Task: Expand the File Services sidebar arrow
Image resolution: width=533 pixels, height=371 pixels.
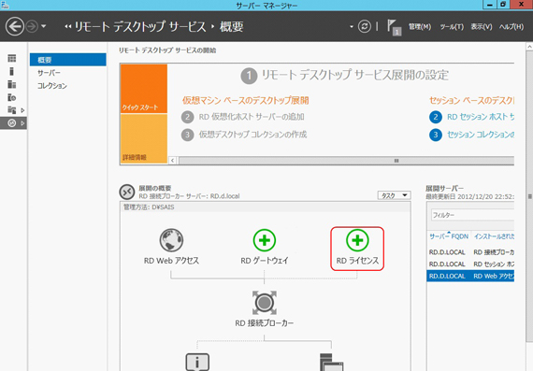Action: click(22, 110)
